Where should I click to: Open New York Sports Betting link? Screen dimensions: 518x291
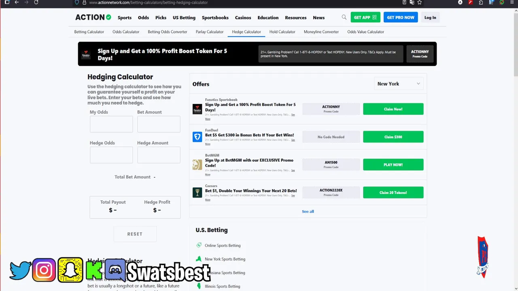click(x=225, y=259)
